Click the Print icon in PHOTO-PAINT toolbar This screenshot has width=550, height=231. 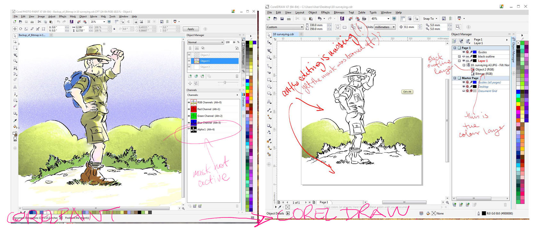[32, 22]
